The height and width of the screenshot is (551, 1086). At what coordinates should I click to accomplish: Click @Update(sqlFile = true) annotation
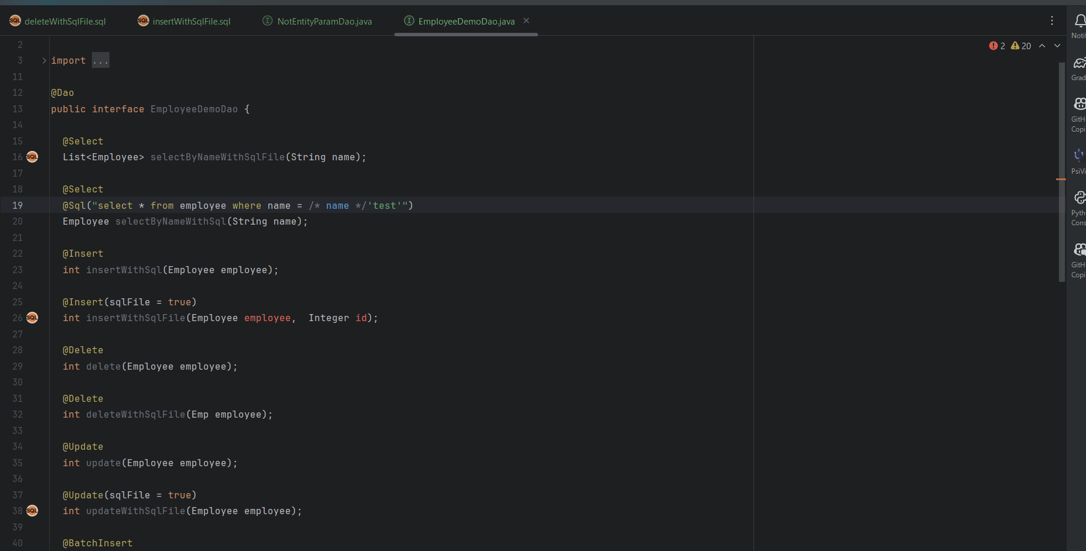[x=130, y=495]
